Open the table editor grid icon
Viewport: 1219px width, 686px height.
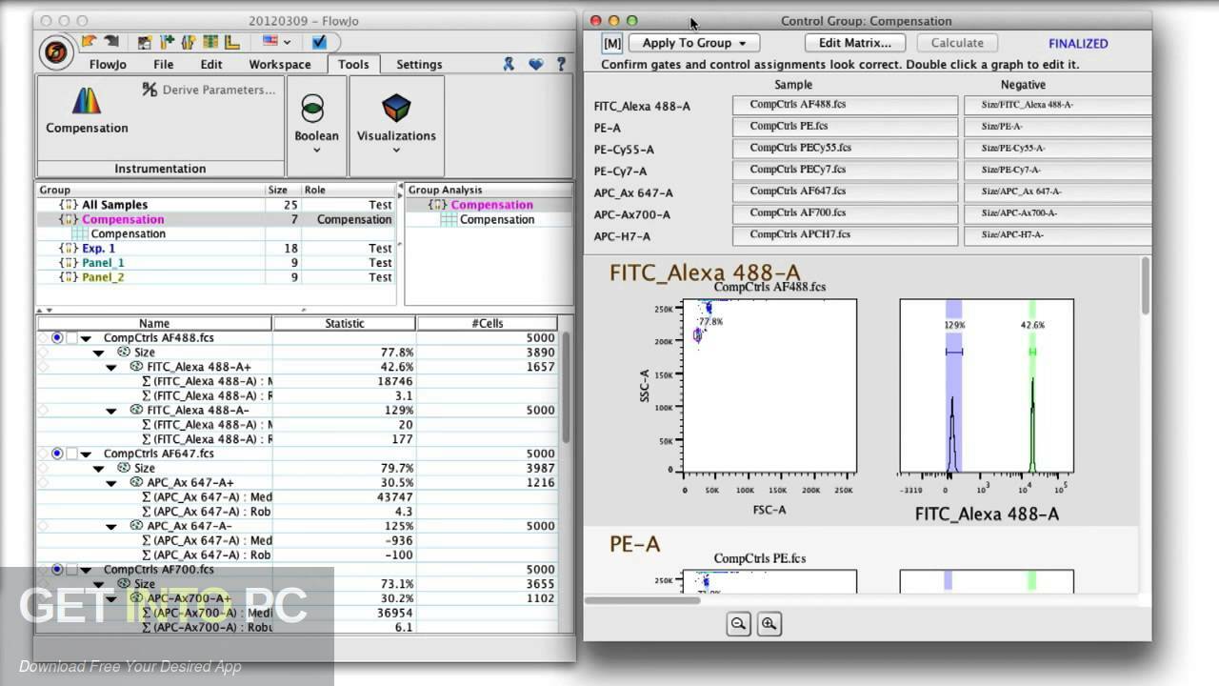[210, 42]
